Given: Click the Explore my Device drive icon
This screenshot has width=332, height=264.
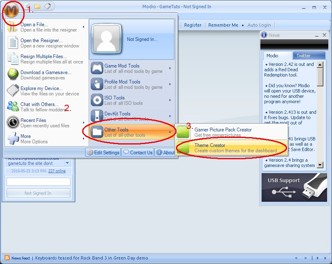Looking at the screenshot, I should [13, 90].
